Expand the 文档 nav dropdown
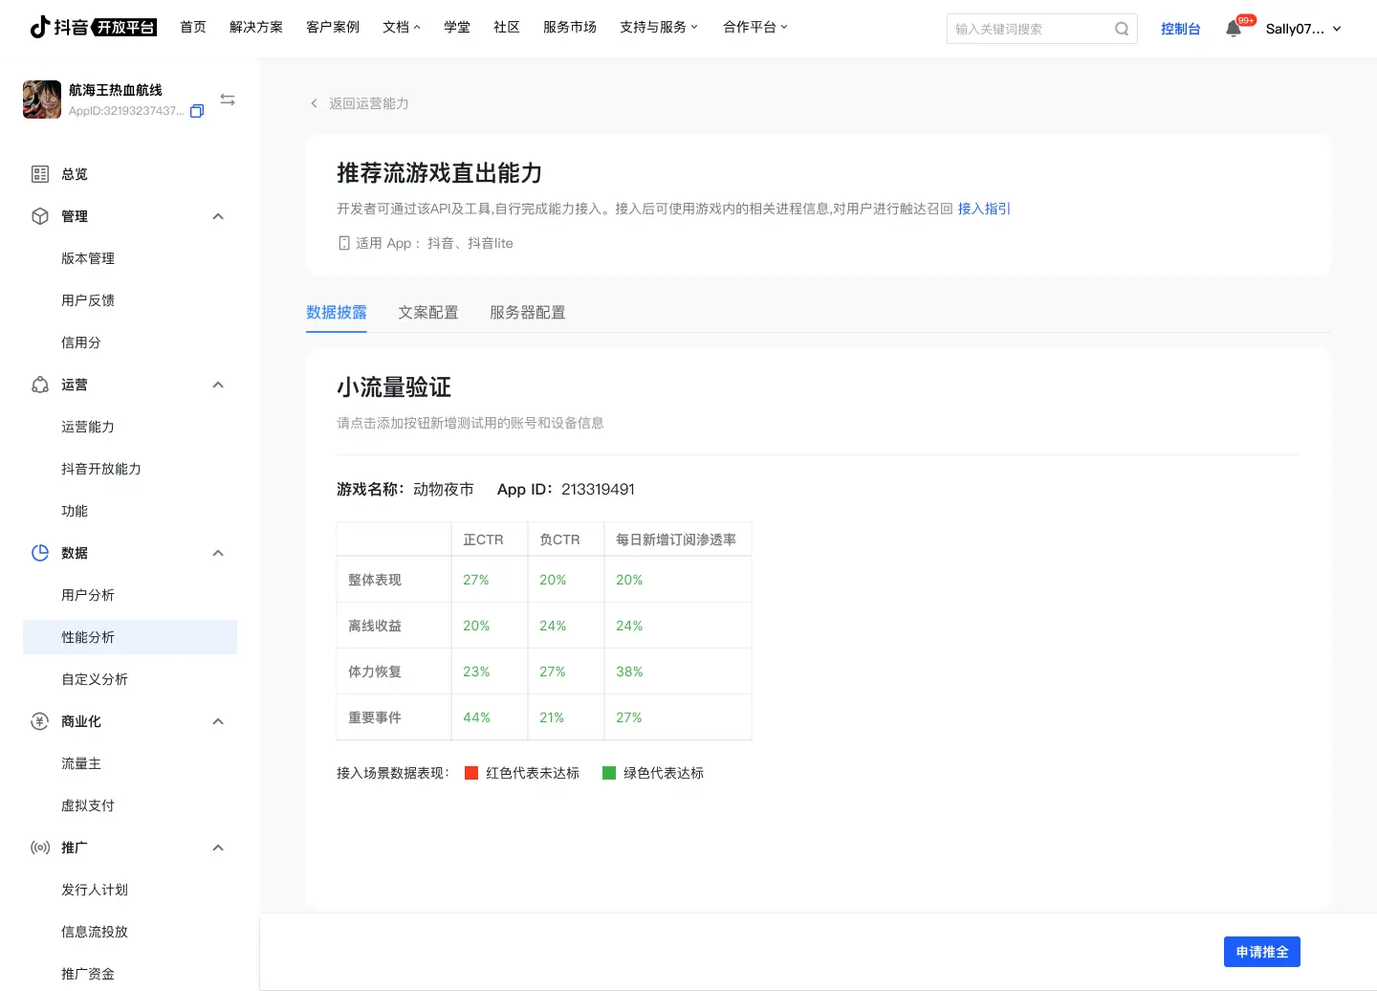The image size is (1377, 991). pyautogui.click(x=401, y=27)
